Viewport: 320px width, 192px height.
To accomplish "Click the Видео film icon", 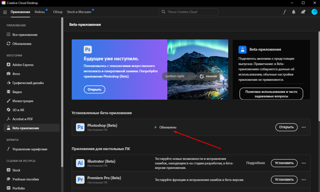I will pos(8,92).
